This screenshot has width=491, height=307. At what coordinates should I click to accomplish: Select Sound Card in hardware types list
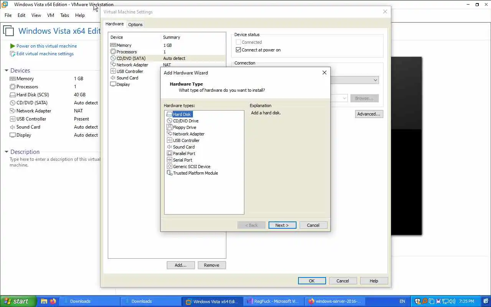click(181, 147)
